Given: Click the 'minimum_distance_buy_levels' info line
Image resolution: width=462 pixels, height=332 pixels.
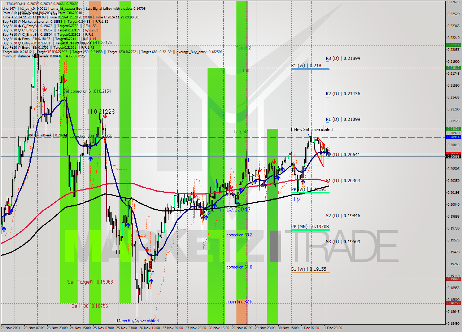Looking at the screenshot, I should (44, 56).
